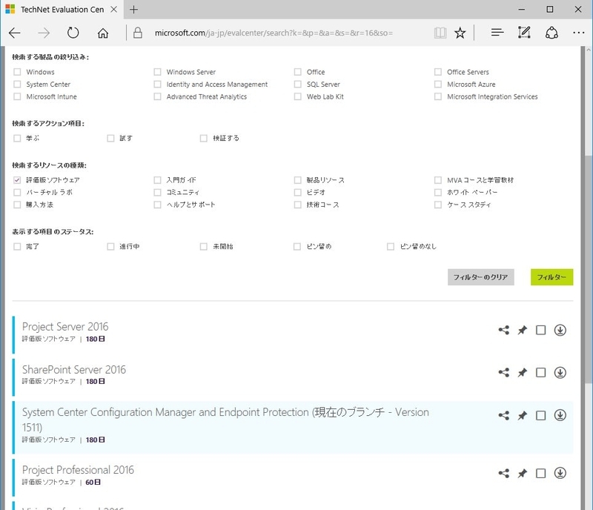Open the Hub panel
Screen dimensions: 593x510
click(x=497, y=33)
